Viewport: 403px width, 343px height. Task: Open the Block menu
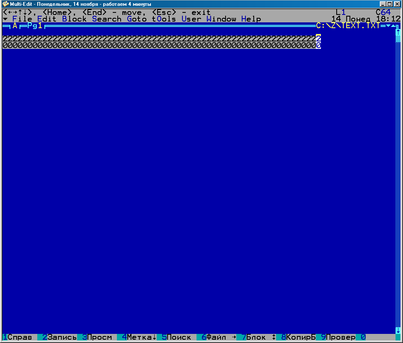pyautogui.click(x=74, y=19)
